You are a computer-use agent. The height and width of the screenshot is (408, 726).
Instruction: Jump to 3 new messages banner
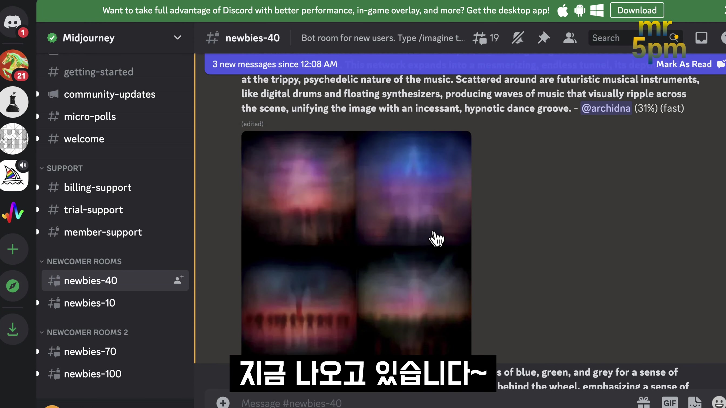coord(275,64)
